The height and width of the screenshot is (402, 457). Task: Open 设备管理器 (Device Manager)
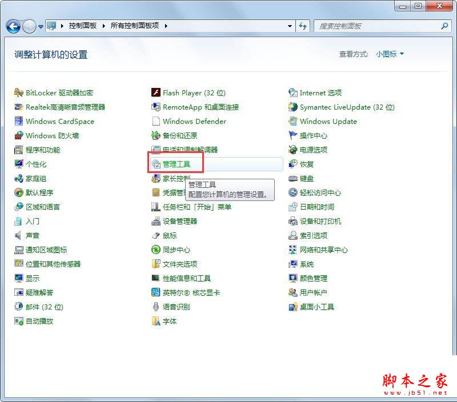click(180, 221)
